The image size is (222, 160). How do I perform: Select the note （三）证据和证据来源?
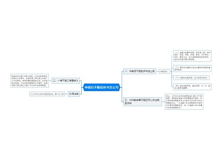tap(191, 78)
